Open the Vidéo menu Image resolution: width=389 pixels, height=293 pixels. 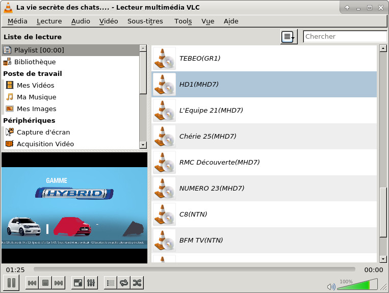coord(109,21)
